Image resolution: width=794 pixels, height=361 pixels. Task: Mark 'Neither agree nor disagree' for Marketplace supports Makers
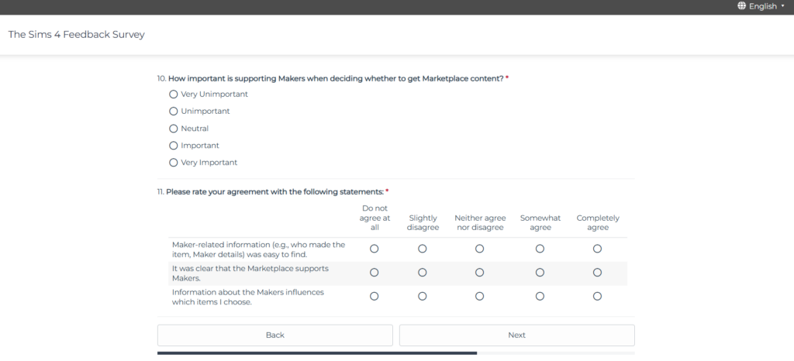point(479,273)
